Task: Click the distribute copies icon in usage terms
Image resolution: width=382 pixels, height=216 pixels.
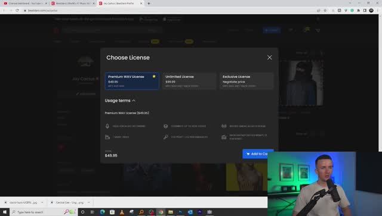Action: coord(166,126)
